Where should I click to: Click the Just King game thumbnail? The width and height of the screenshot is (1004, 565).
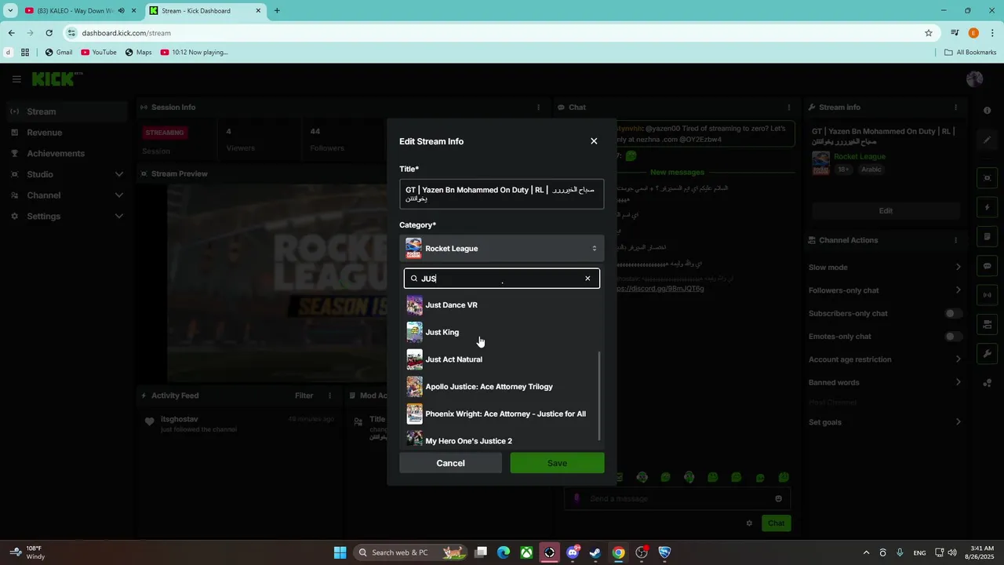point(414,332)
